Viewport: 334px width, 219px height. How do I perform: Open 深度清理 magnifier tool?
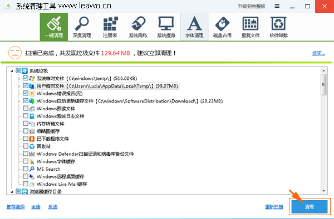click(x=82, y=27)
